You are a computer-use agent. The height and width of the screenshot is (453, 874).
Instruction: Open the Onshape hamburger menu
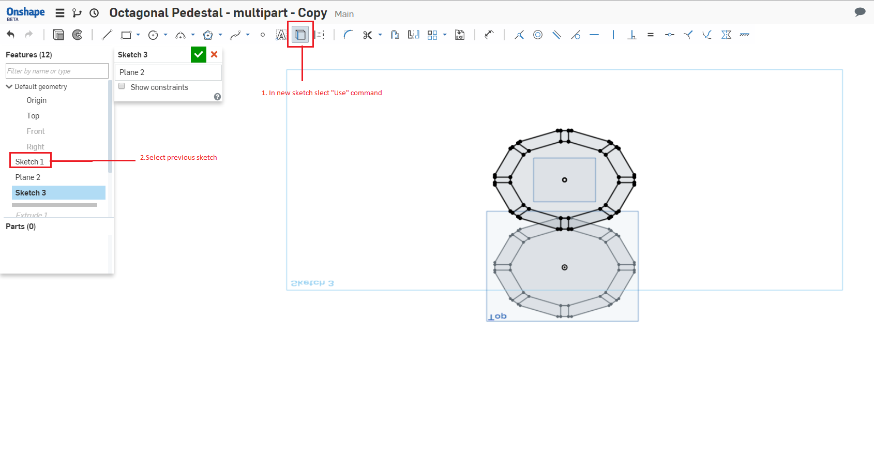(x=60, y=13)
